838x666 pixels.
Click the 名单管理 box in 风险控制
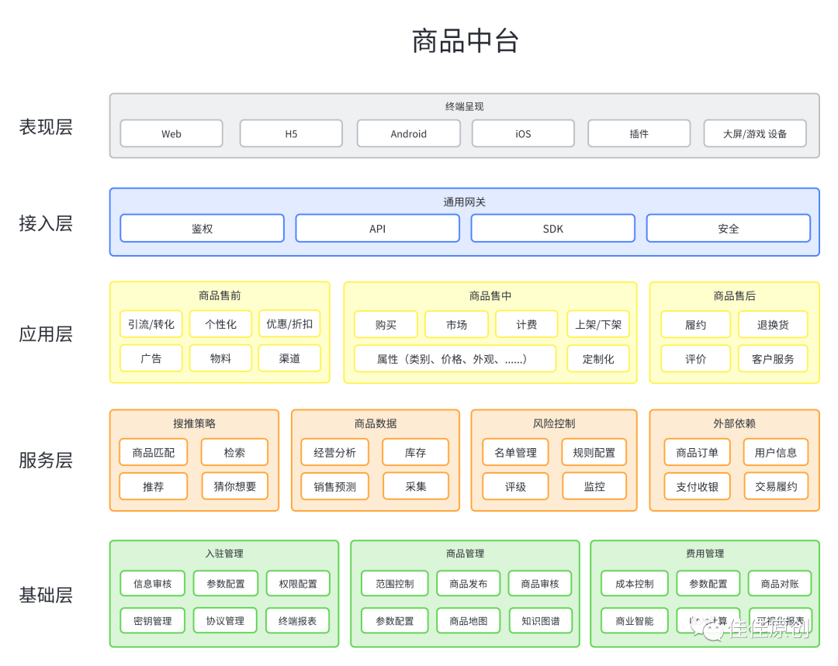[x=515, y=452]
